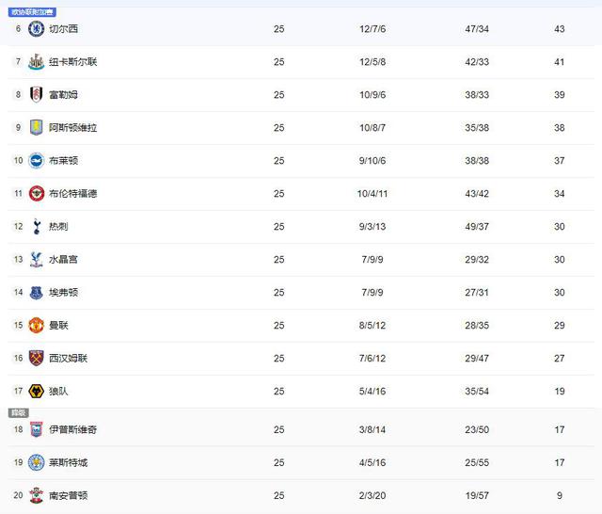
Task: Click the Everton club badge
Action: pyautogui.click(x=36, y=293)
